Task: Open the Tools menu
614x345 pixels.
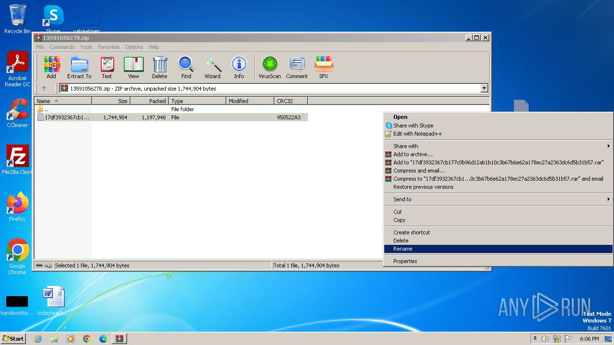Action: (86, 47)
